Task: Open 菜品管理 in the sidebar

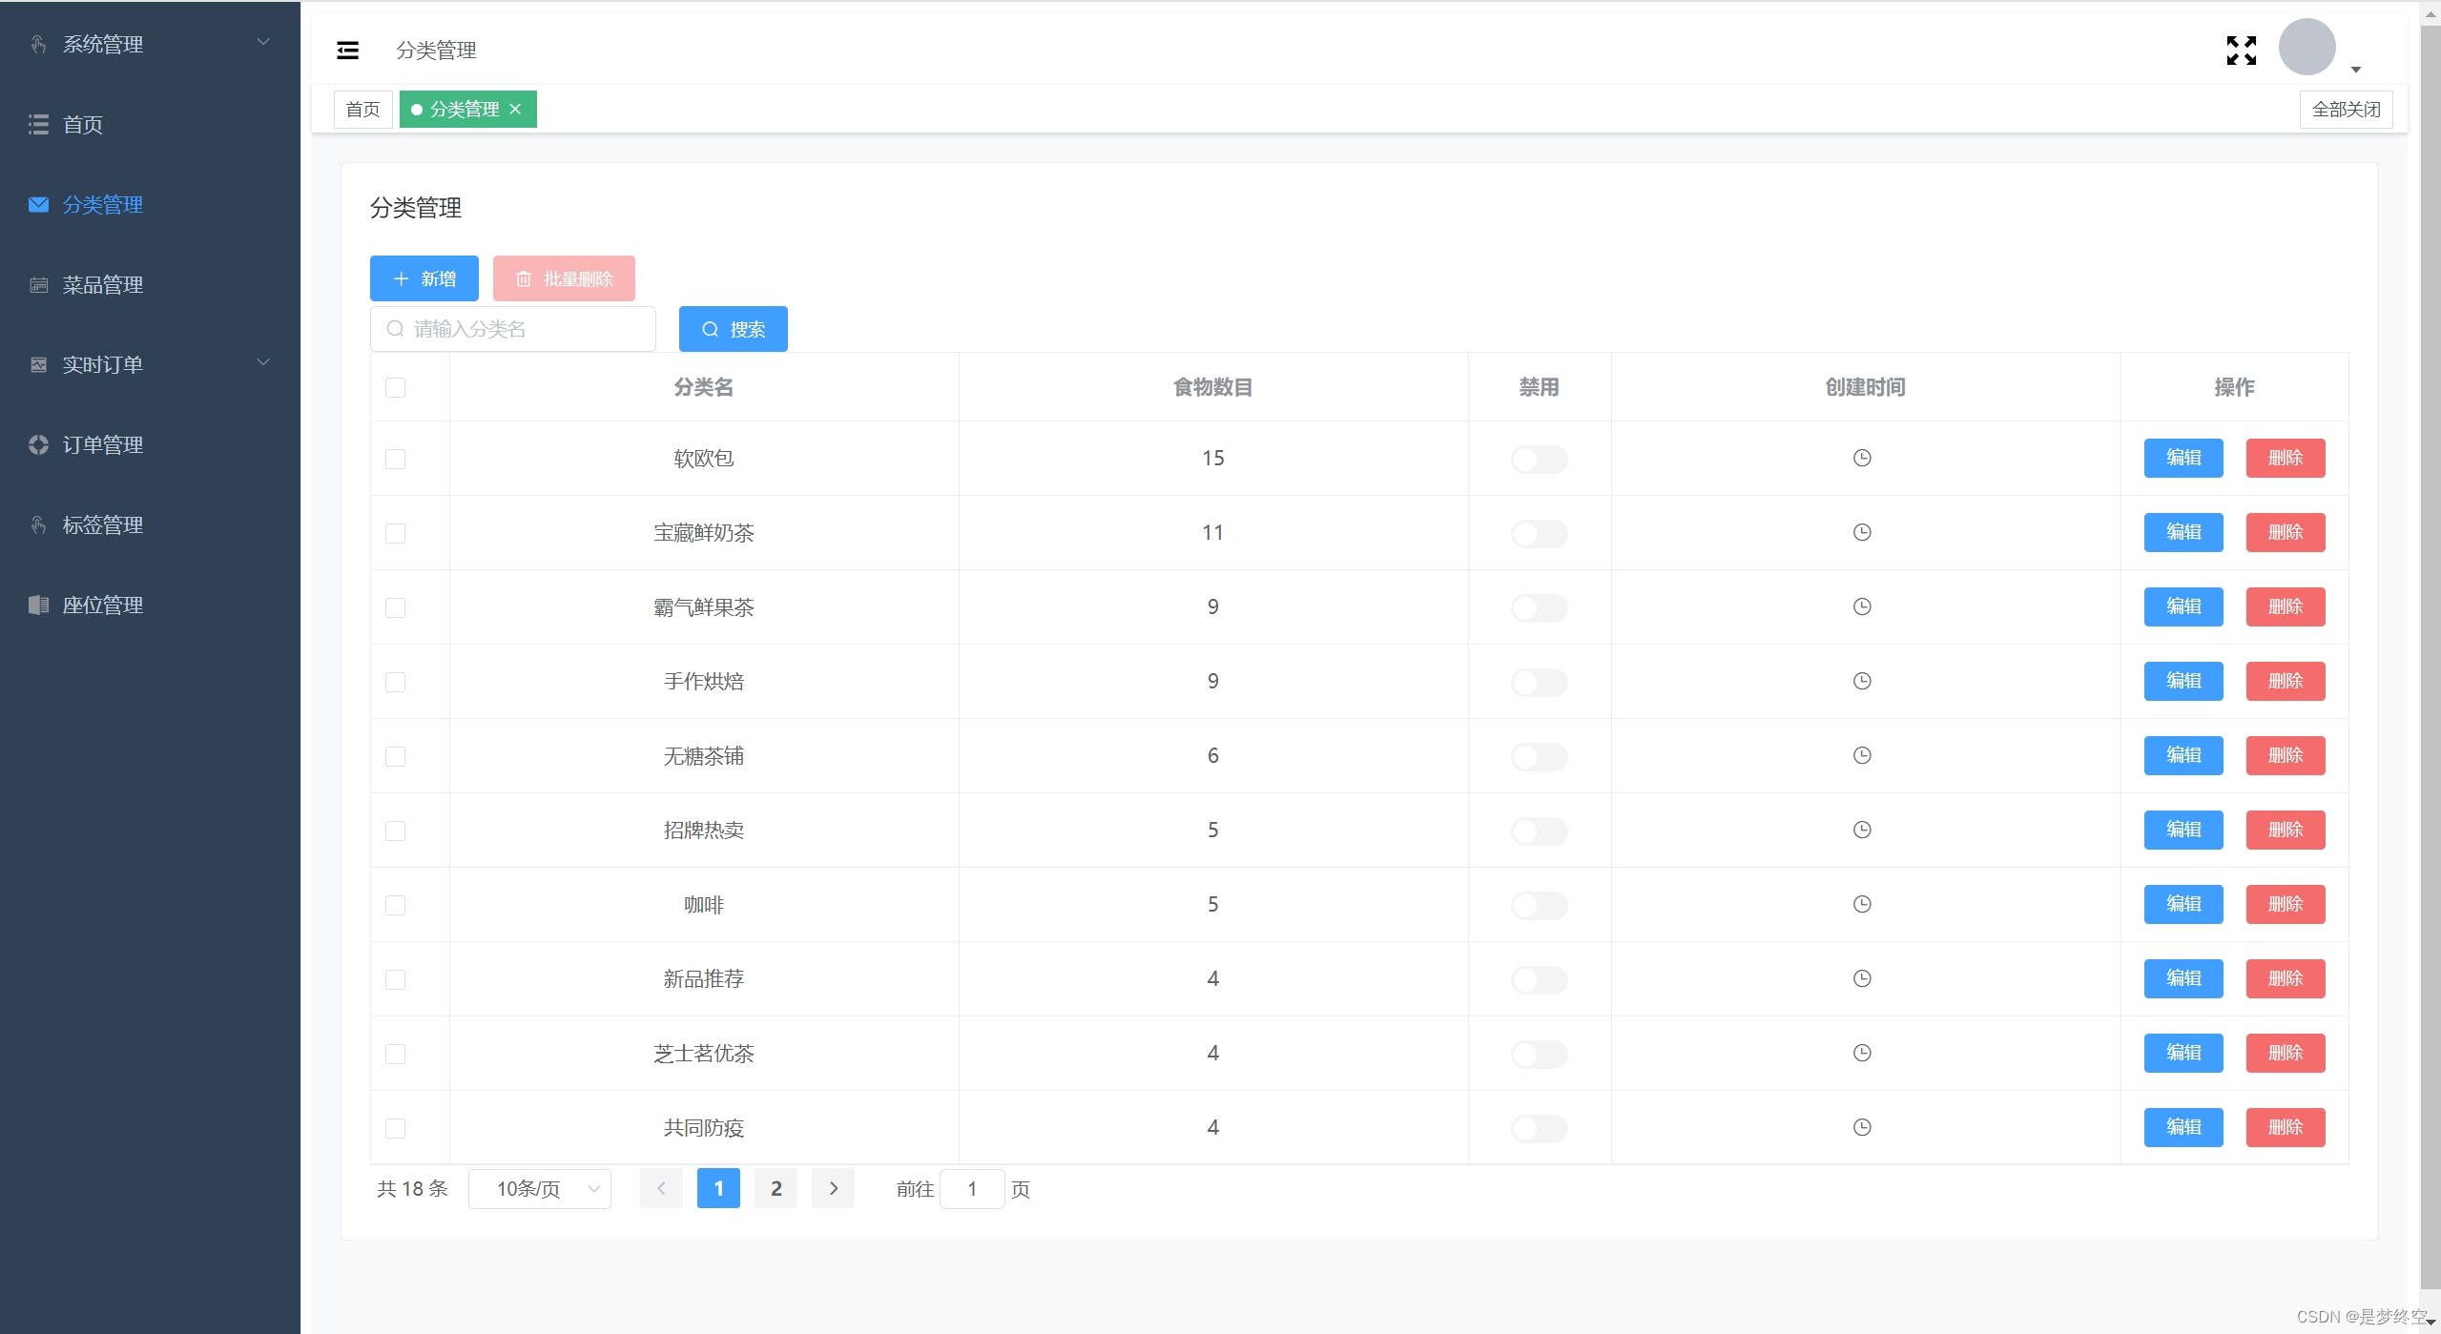Action: [150, 284]
